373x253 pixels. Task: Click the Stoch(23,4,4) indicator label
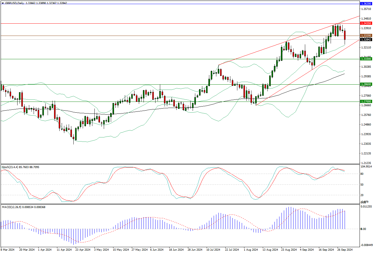coord(10,167)
